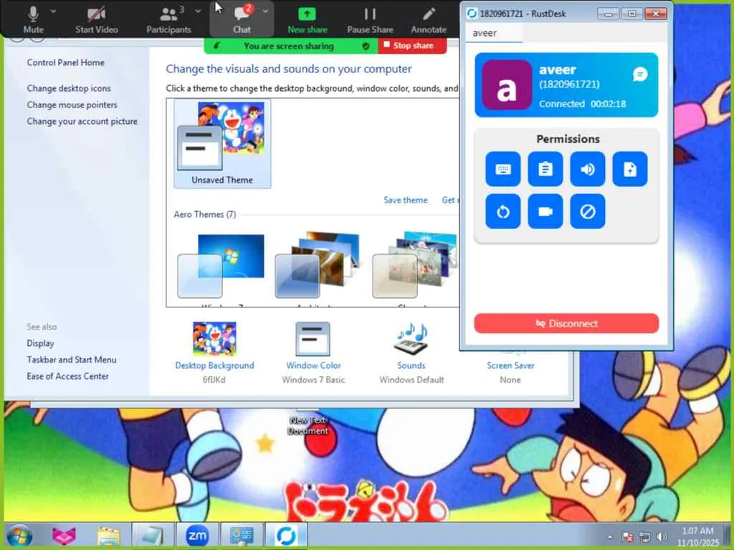734x550 pixels.
Task: Open audio options arrow next to Mute
Action: click(x=53, y=10)
